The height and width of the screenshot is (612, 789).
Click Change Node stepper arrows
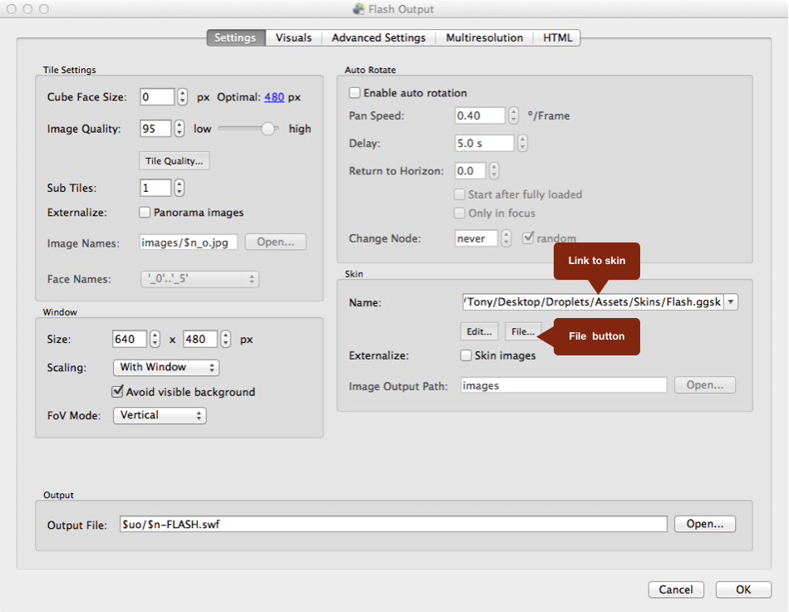[x=506, y=238]
